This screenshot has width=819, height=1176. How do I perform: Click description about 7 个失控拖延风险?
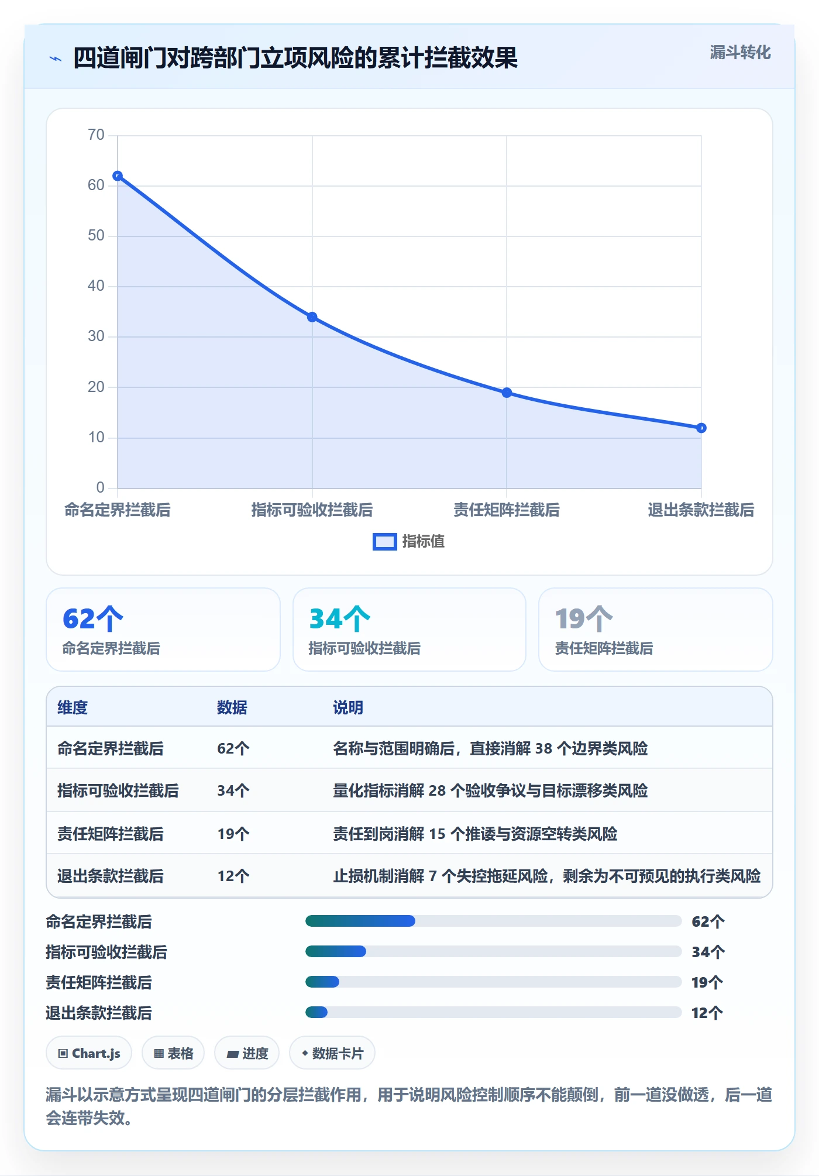[546, 876]
